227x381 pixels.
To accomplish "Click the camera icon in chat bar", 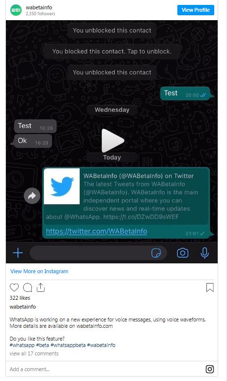I will (x=183, y=253).
